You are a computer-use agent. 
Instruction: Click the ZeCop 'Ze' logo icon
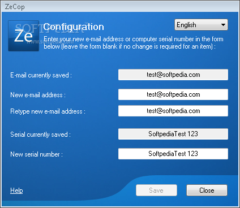coord(24,36)
